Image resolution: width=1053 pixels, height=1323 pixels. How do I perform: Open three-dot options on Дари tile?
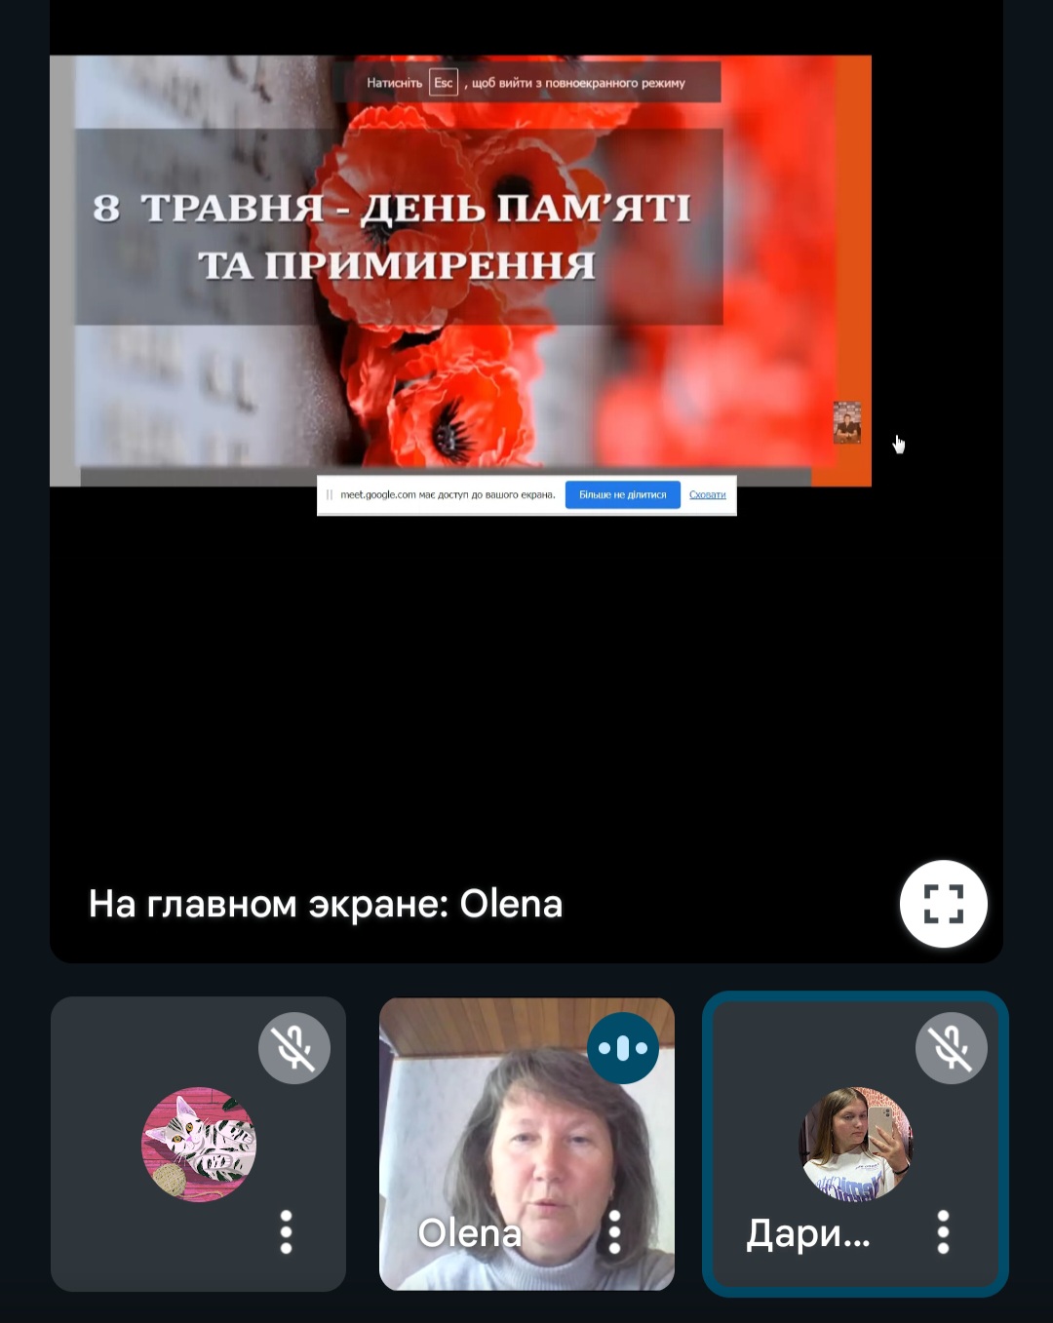943,1232
